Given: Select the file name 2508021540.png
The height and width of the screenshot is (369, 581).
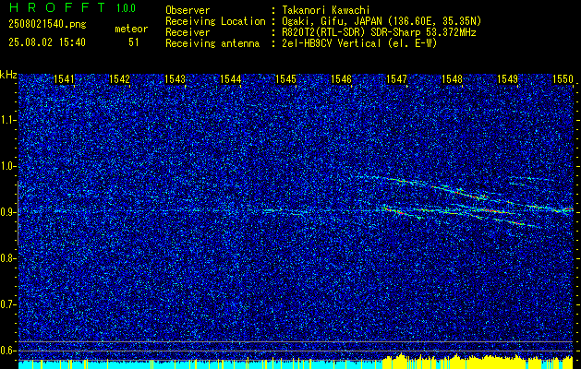Looking at the screenshot, I should tap(47, 25).
